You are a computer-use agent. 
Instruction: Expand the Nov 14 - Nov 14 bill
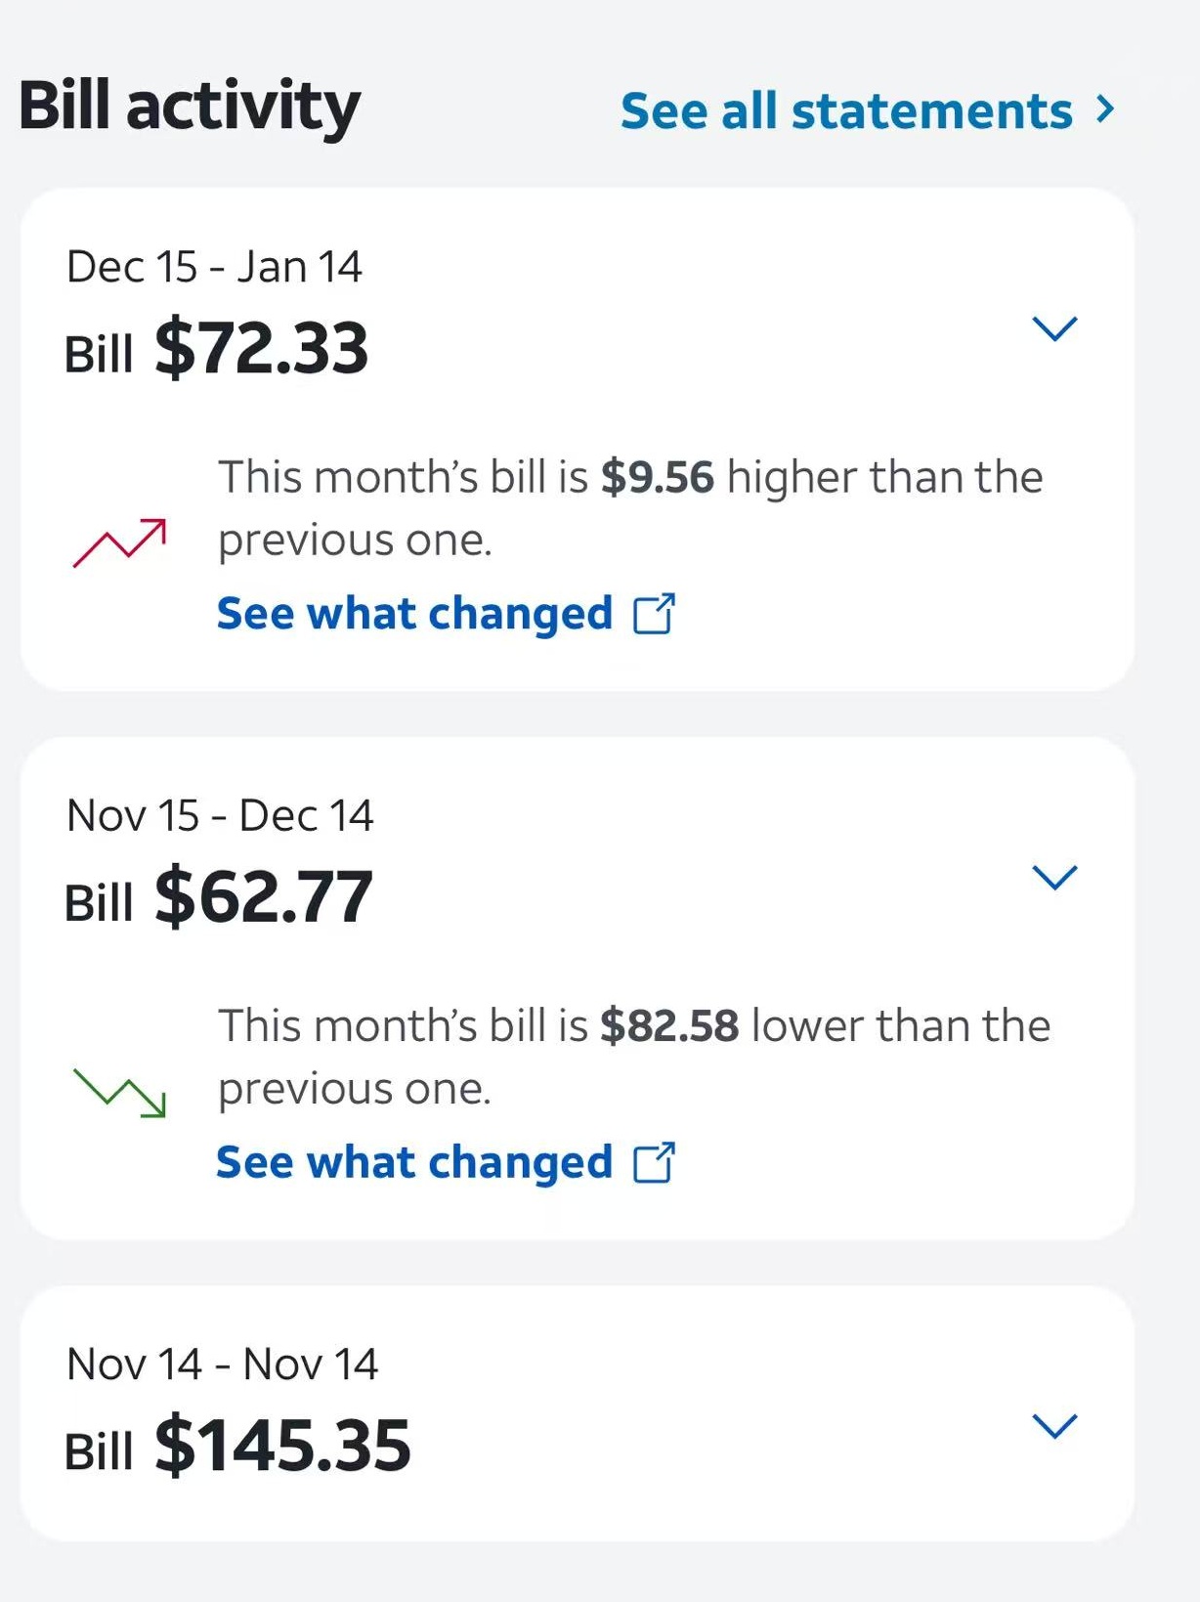click(1054, 1426)
